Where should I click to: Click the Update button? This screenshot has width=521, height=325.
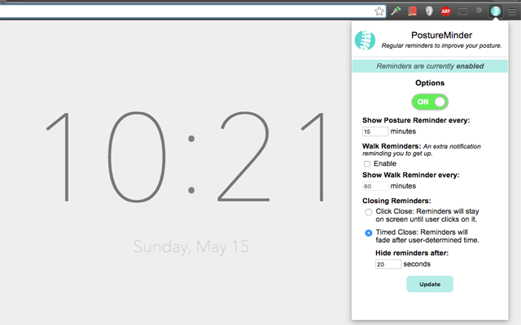(430, 284)
